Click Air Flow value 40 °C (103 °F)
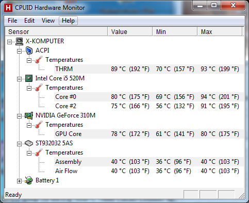249x203 pixels. (130, 171)
